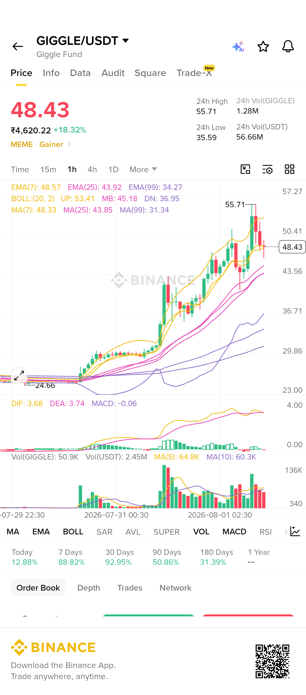This screenshot has height=695, width=306.
Task: Open the Order Book section
Action: [x=38, y=587]
